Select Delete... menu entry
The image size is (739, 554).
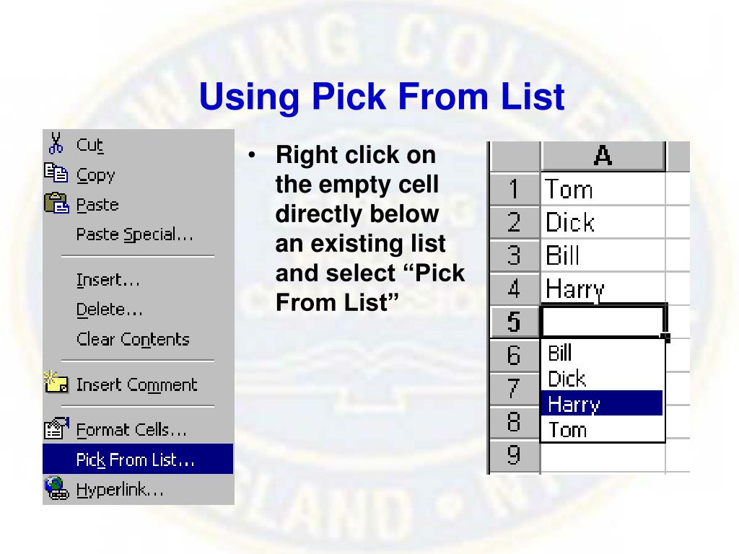tap(110, 309)
